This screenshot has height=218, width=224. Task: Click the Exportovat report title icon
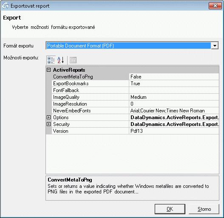(x=6, y=6)
